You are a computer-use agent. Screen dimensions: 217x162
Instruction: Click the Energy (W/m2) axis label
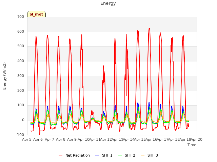(4, 76)
